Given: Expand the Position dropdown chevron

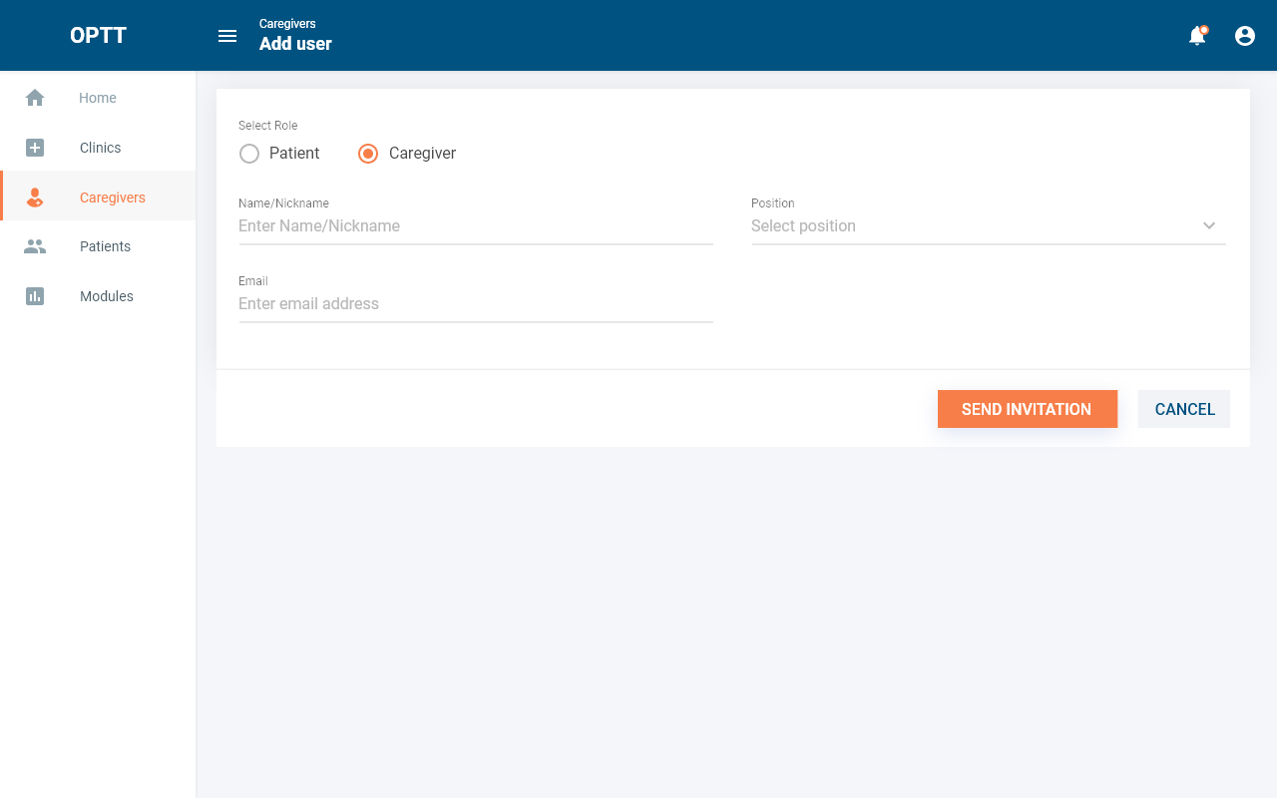Looking at the screenshot, I should pyautogui.click(x=1209, y=225).
